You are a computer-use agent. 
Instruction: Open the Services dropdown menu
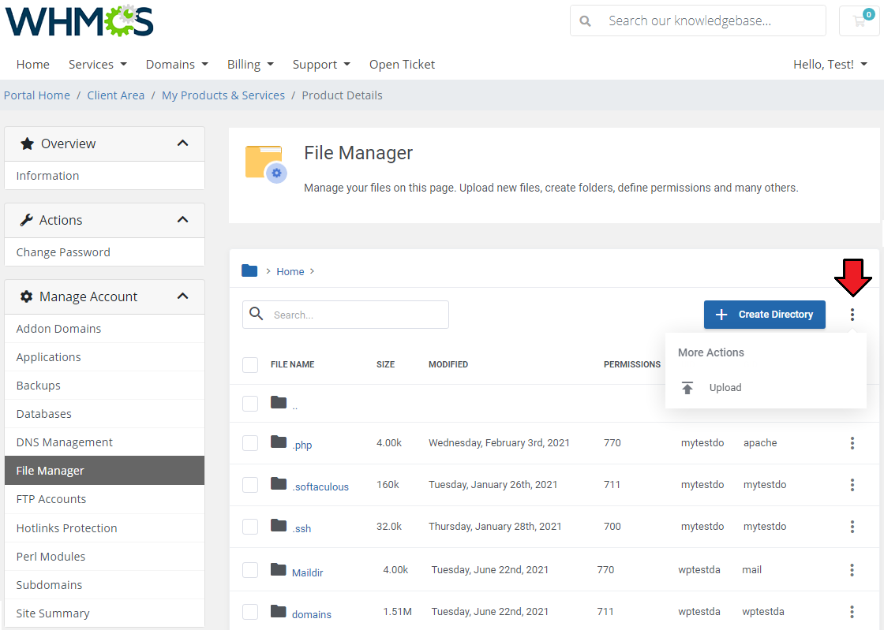click(x=98, y=65)
